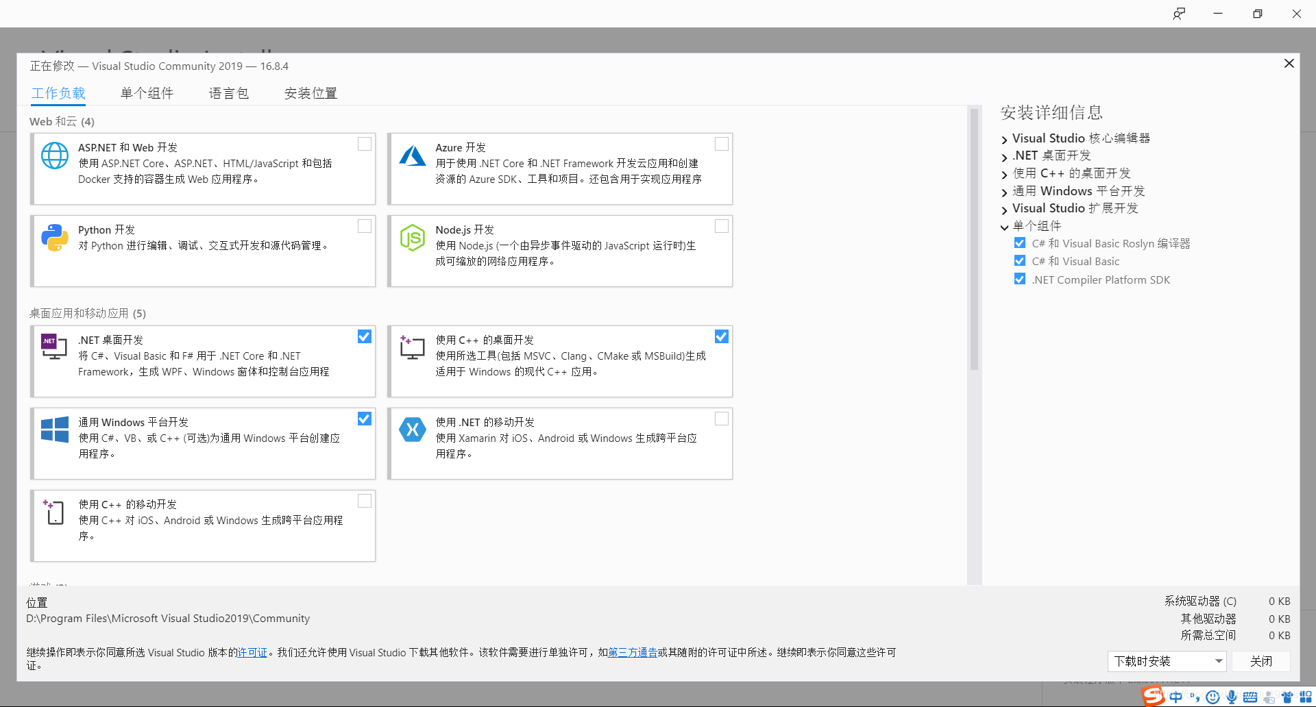Check Mobile development with .NET workload
Screen dimensions: 1316x707
click(722, 419)
